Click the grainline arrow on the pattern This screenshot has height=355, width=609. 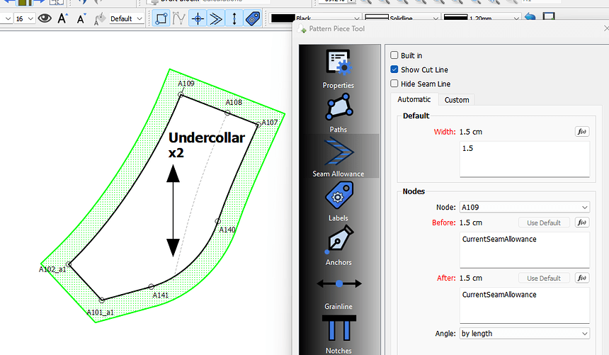click(173, 210)
